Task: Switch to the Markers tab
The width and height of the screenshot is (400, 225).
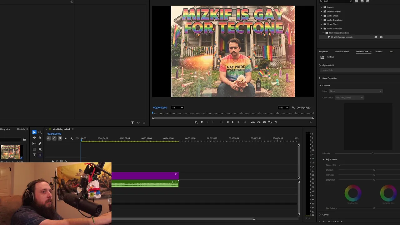Action: pos(379,51)
